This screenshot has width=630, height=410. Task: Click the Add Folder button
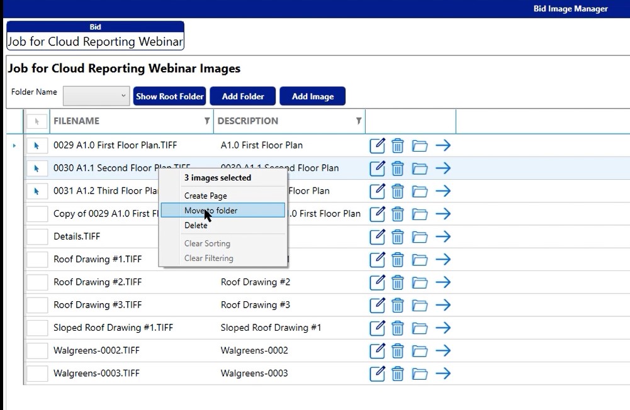pos(243,96)
